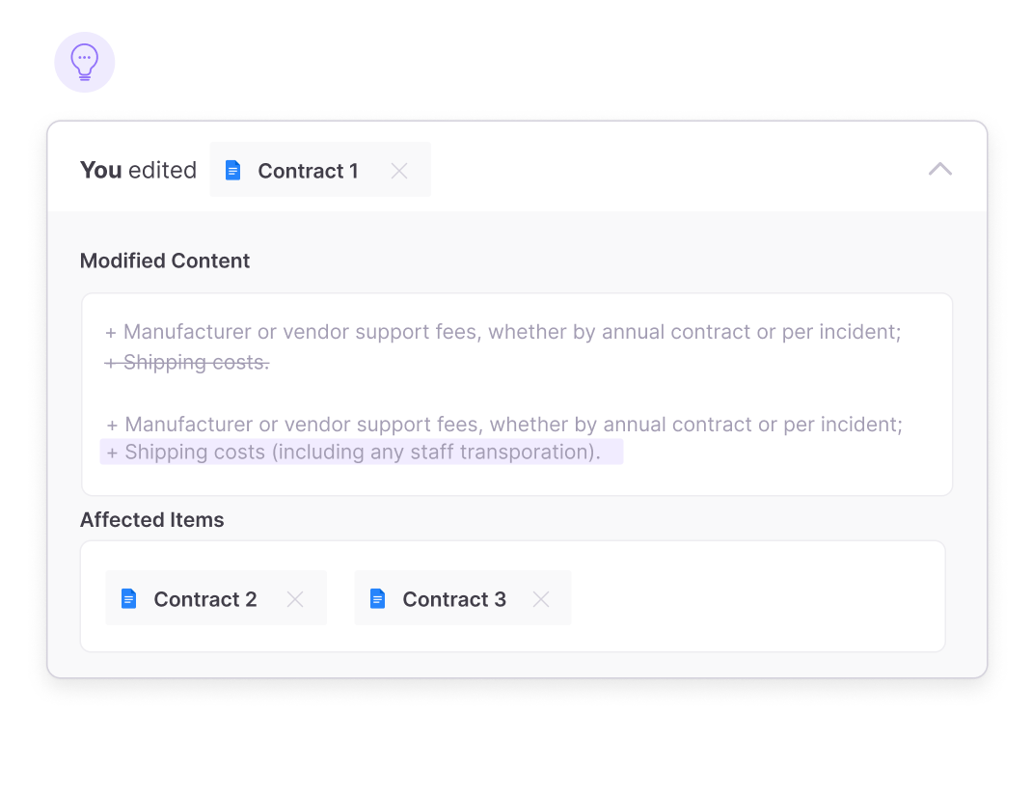Collapse the edit details panel
Screen dimensions: 1032x797
point(939,170)
